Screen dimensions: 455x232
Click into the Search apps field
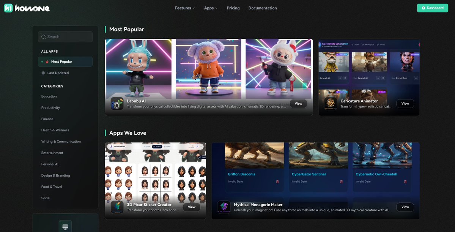click(65, 36)
